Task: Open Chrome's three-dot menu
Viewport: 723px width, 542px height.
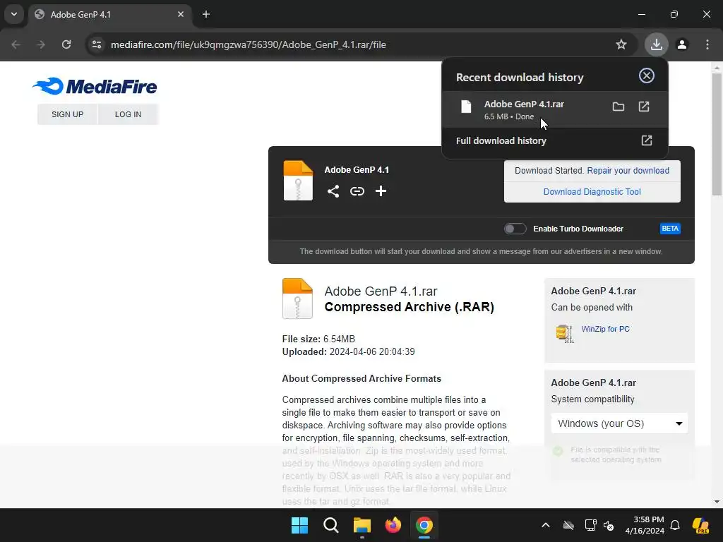Action: click(x=707, y=44)
